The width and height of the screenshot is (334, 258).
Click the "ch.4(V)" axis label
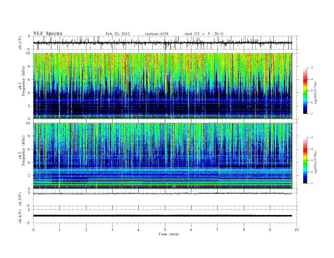tap(20, 216)
